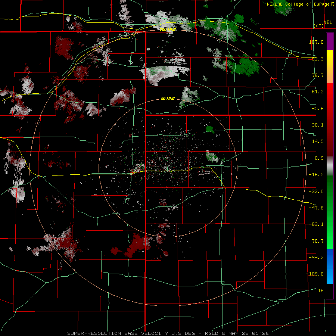Select the -78.7 scale value
The image size is (336, 336).
point(316,241)
